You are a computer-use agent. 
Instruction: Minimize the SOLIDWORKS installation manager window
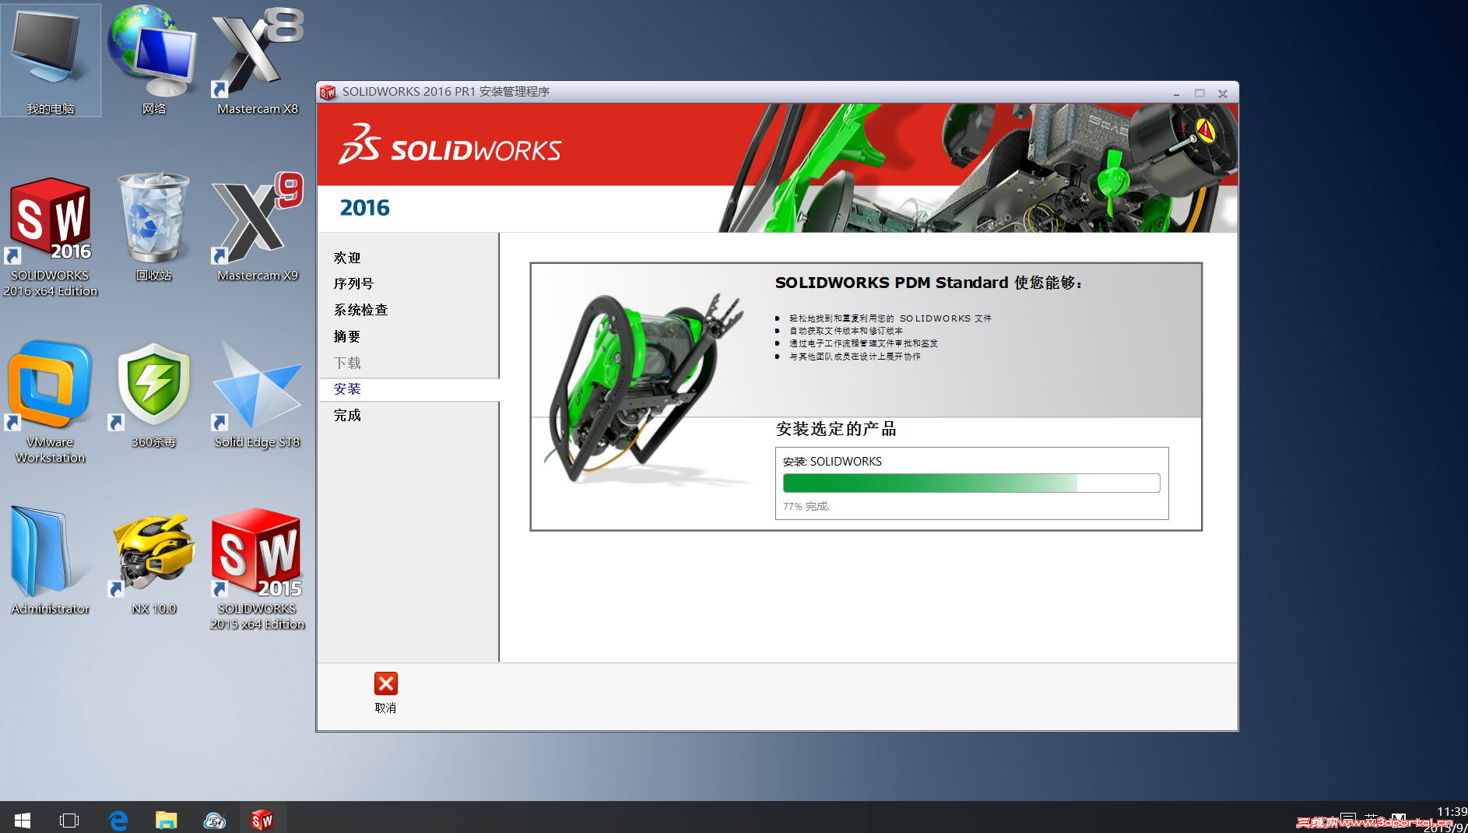tap(1176, 93)
